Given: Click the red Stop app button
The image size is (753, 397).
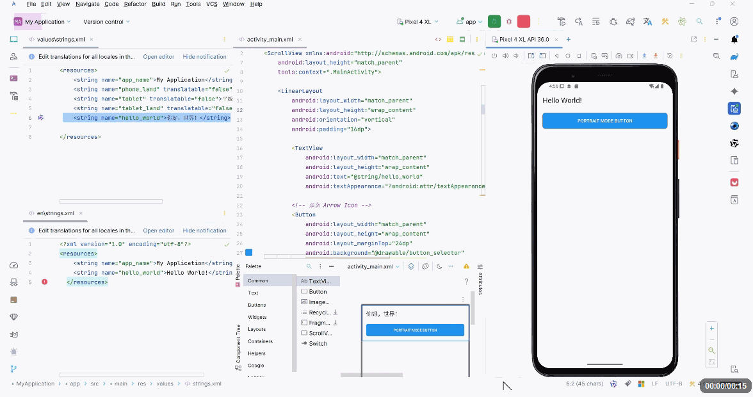Looking at the screenshot, I should [524, 22].
